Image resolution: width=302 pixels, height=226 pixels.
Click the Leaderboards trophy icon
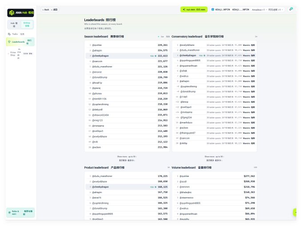click(9, 42)
